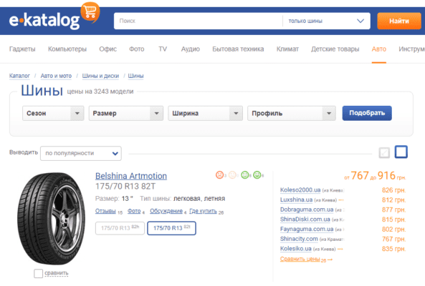Click the Сравнить цены link
This screenshot has width=425, height=286.
point(300,259)
